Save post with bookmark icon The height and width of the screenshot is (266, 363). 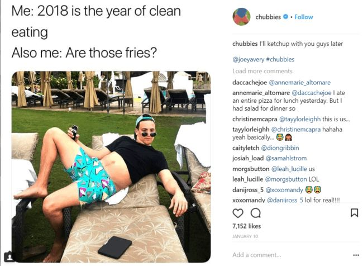pyautogui.click(x=355, y=213)
